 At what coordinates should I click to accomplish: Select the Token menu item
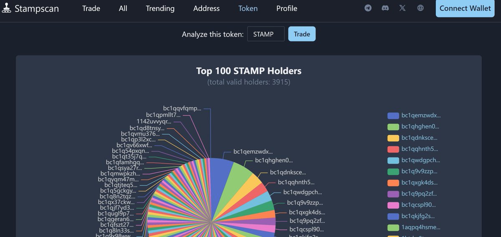coord(248,8)
